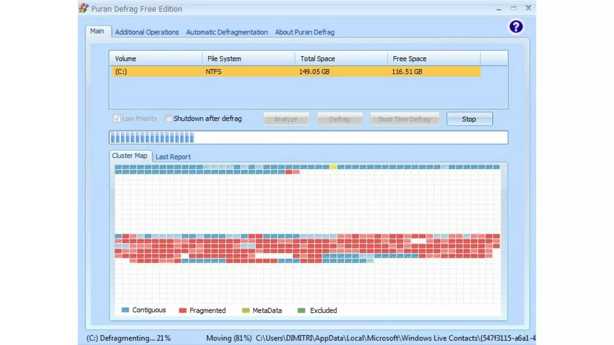Viewport: 614px width, 345px height.
Task: Toggle the Low Priority checkbox
Action: click(x=117, y=118)
